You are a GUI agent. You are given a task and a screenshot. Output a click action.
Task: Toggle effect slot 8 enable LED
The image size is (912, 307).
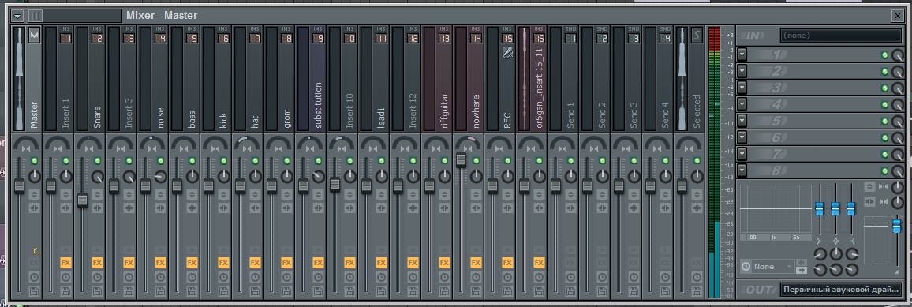884,171
